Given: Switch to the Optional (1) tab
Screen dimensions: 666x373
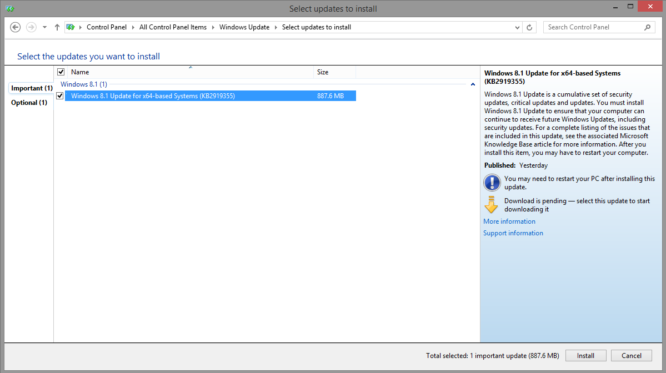Looking at the screenshot, I should (29, 103).
